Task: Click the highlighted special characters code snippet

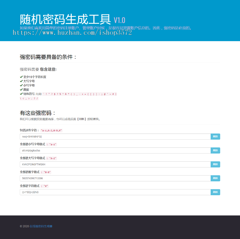Action: click(80, 94)
